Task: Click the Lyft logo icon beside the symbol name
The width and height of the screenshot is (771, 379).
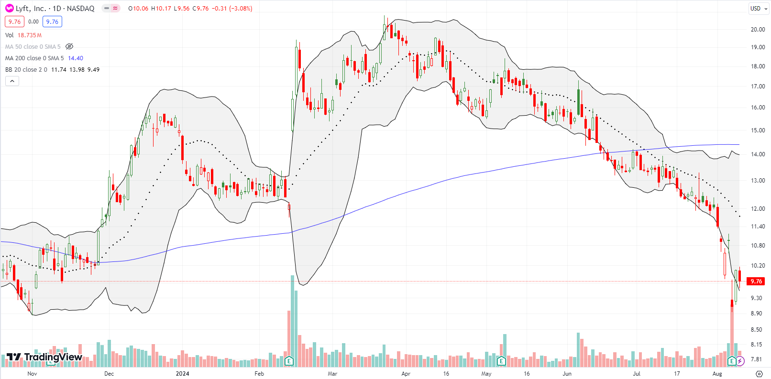Action: coord(10,8)
